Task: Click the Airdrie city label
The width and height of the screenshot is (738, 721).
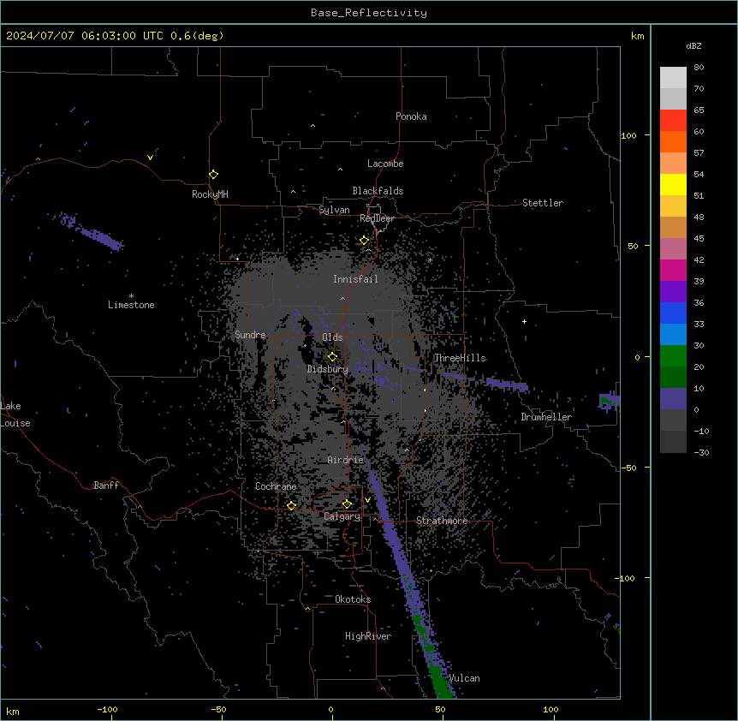Action: pyautogui.click(x=346, y=460)
